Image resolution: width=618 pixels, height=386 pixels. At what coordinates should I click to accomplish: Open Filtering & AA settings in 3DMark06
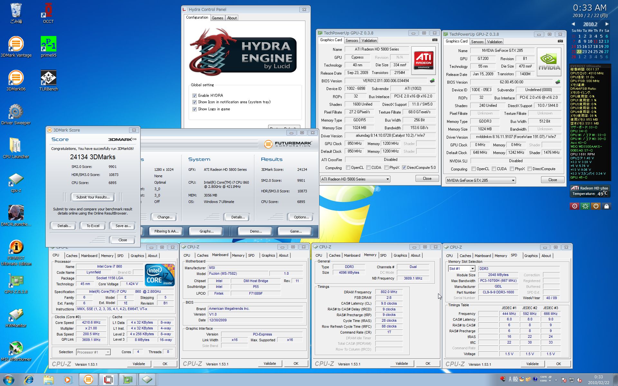click(x=166, y=231)
